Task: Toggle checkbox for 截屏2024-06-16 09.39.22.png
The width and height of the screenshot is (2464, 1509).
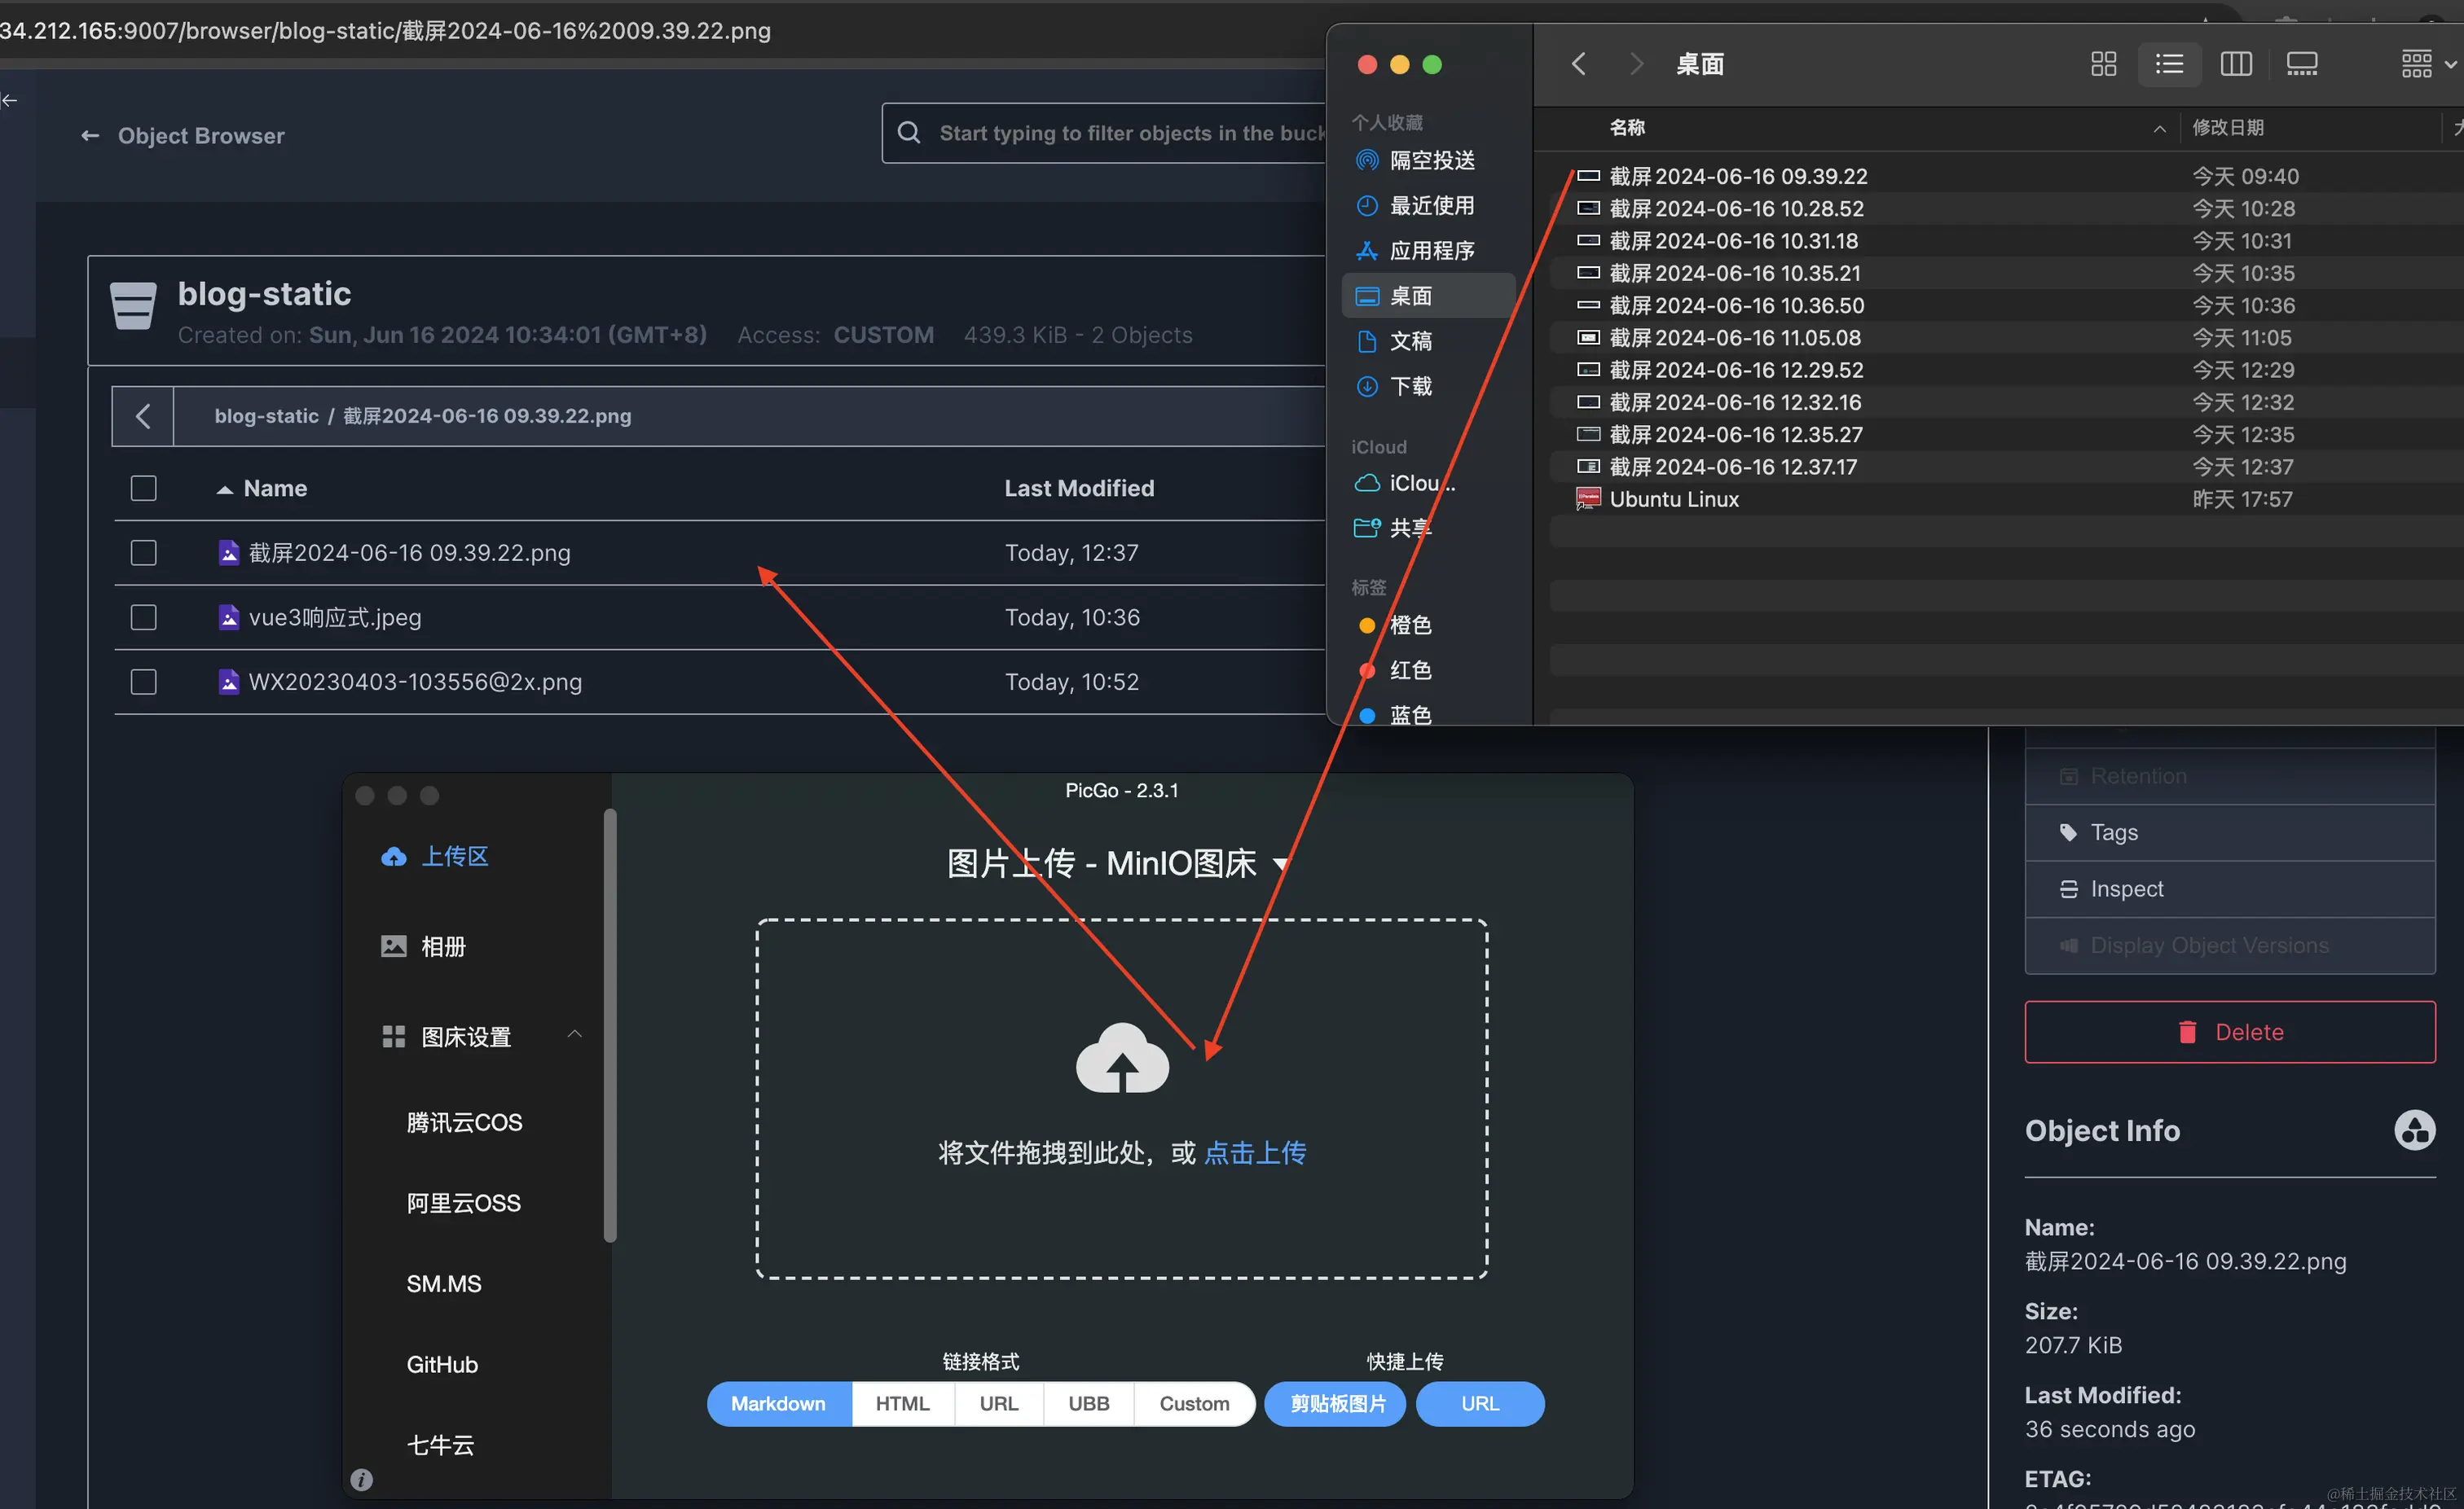Action: click(144, 552)
